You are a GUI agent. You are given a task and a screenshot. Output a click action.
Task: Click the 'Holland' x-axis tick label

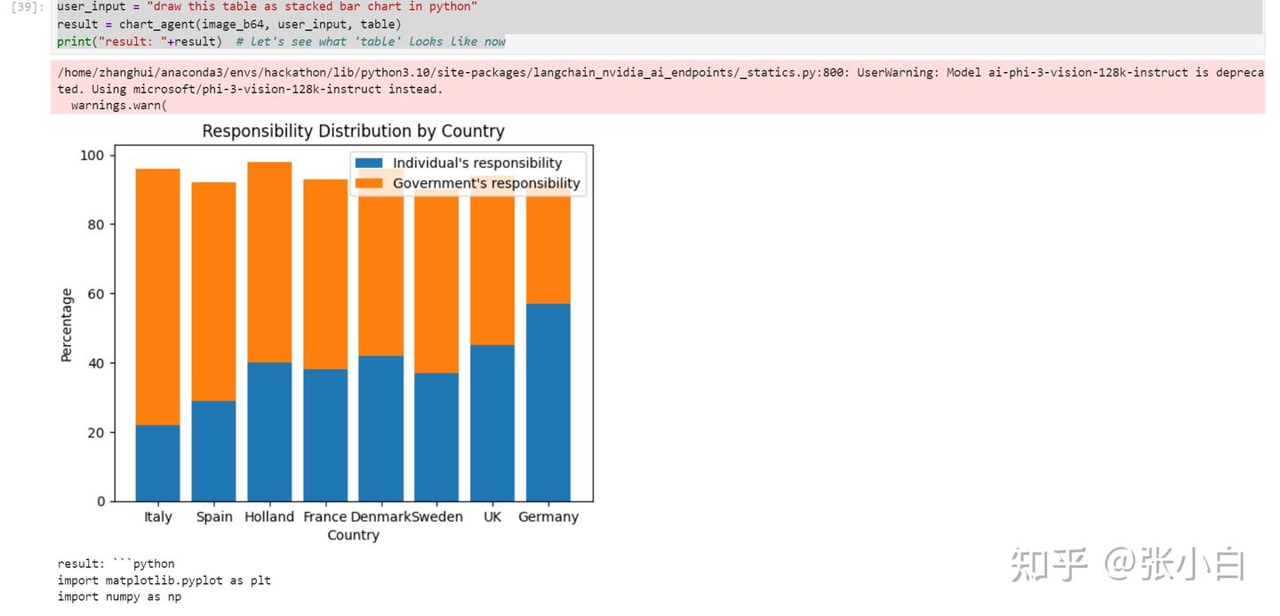point(269,517)
